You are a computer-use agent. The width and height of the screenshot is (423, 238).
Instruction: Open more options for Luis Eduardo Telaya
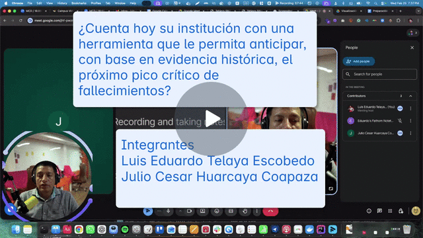[x=410, y=108]
